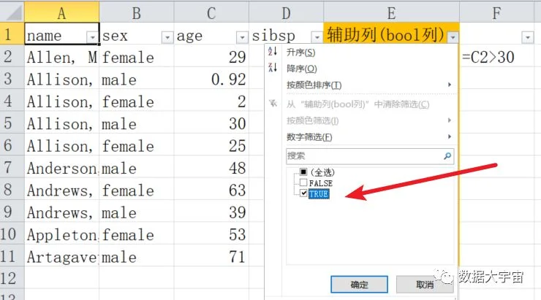541x300 pixels.
Task: Select column F header
Action: (x=496, y=12)
